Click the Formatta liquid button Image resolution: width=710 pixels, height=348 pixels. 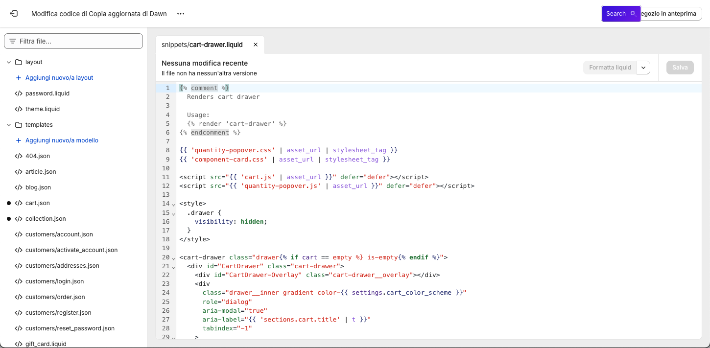tap(610, 68)
